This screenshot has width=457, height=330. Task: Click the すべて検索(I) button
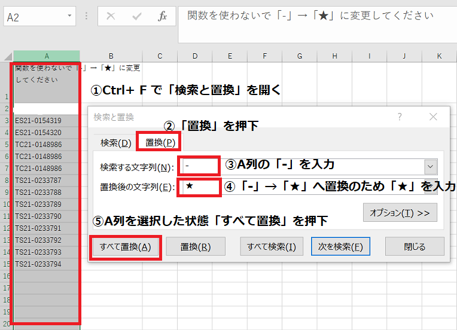tap(272, 247)
